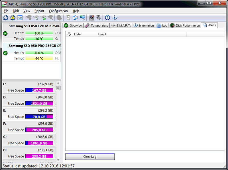Image resolution: width=228 pixels, height=170 pixels.
Task: Select the G: drive label
Action: [5, 137]
